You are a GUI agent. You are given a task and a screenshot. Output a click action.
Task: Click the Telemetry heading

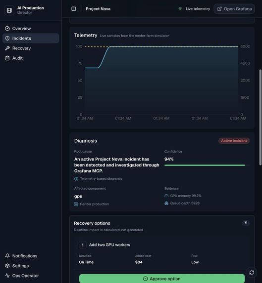click(86, 35)
